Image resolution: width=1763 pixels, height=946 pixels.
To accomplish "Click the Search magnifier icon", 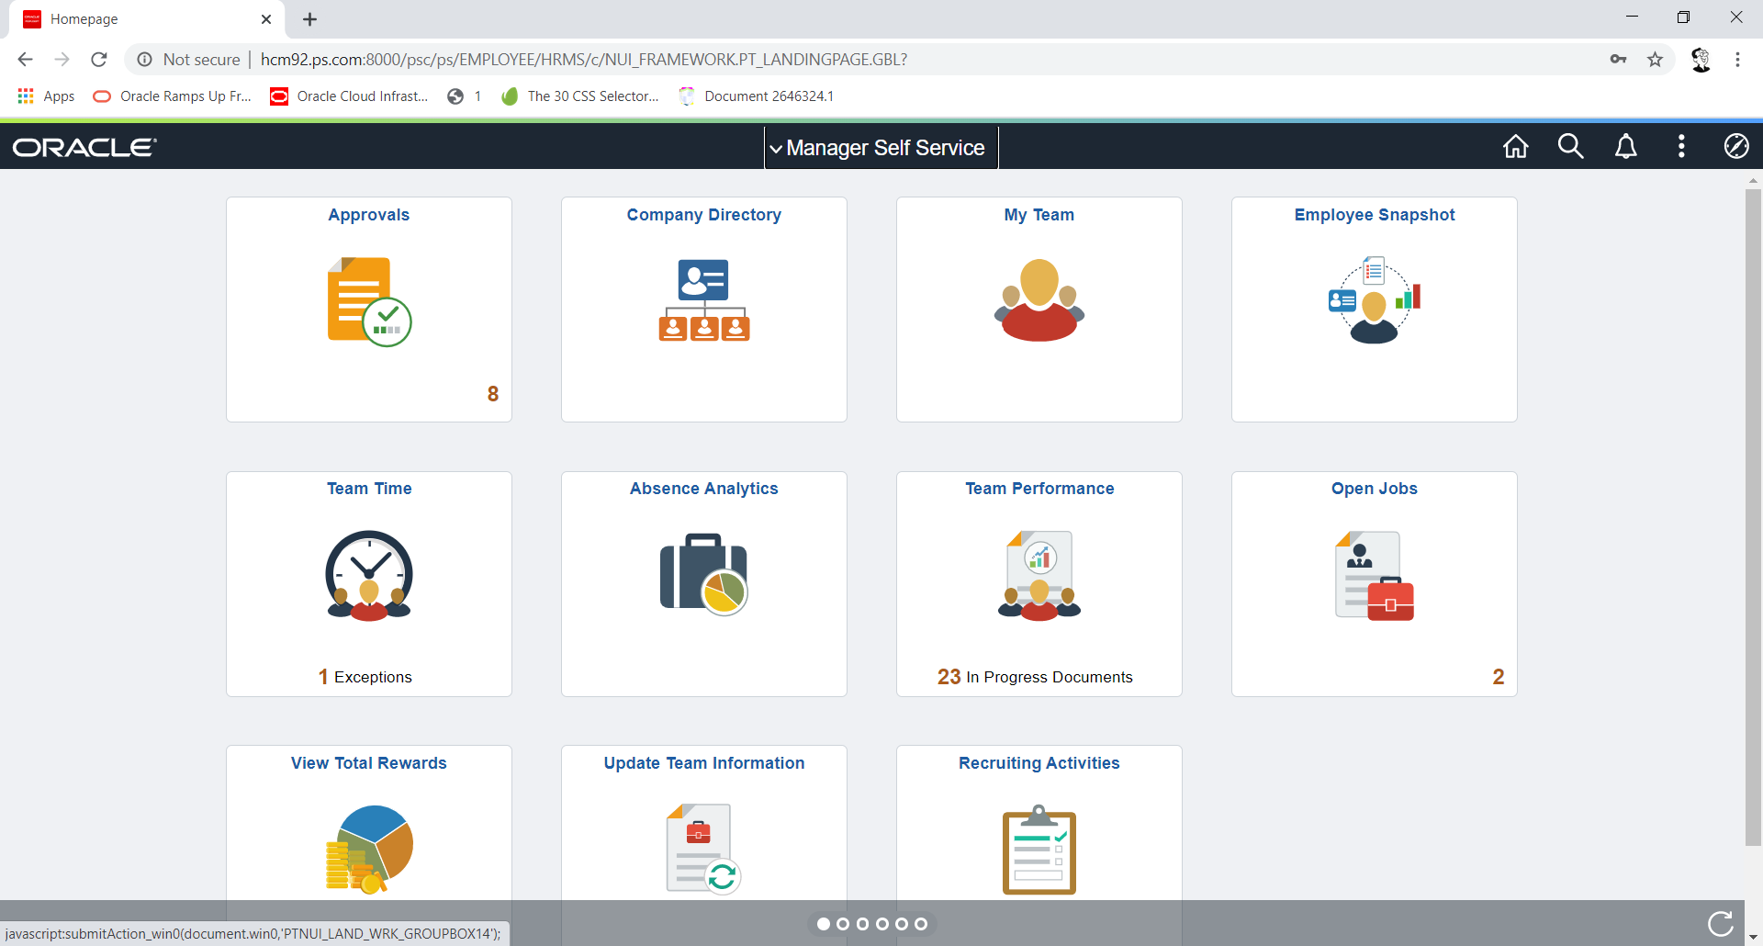I will point(1570,147).
